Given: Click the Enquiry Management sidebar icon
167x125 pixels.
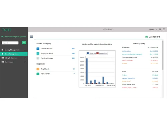Looking at the screenshot, I should click(x=2, y=50).
